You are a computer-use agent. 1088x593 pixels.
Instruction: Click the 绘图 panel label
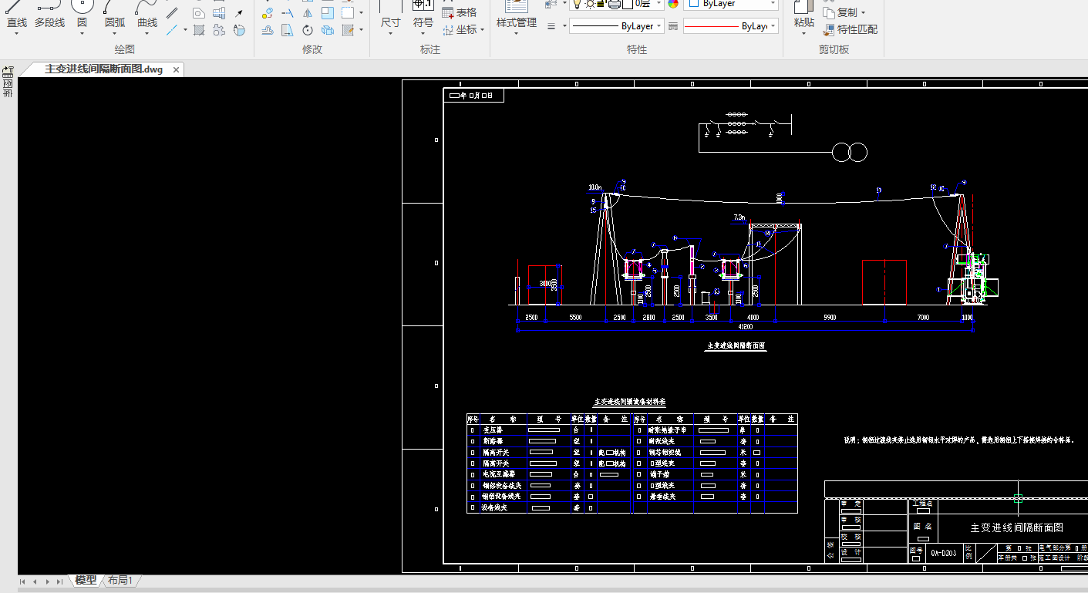(125, 49)
